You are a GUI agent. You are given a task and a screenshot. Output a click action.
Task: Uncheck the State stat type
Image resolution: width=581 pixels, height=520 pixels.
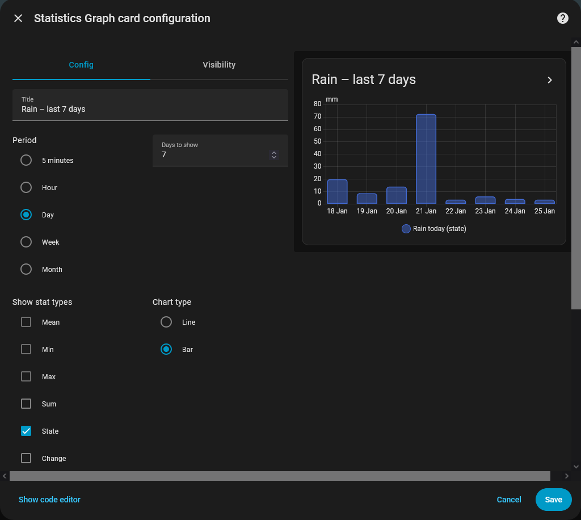26,431
